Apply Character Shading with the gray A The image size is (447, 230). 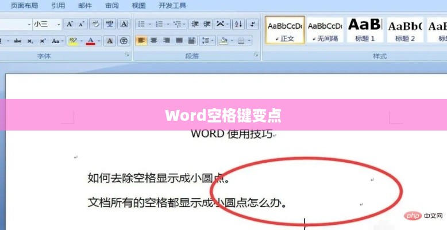pos(110,41)
